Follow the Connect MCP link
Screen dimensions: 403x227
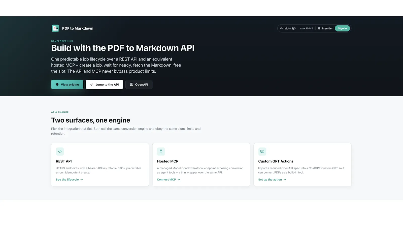click(169, 180)
